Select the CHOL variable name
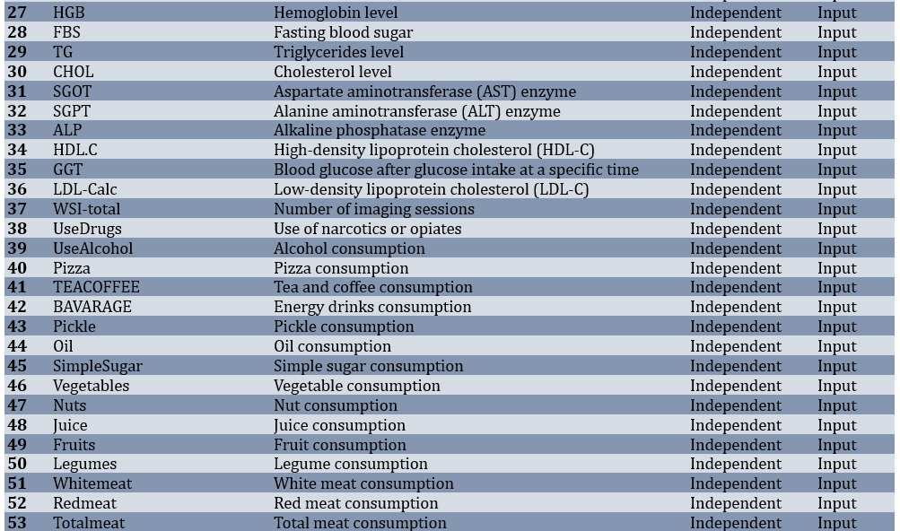 pos(73,72)
